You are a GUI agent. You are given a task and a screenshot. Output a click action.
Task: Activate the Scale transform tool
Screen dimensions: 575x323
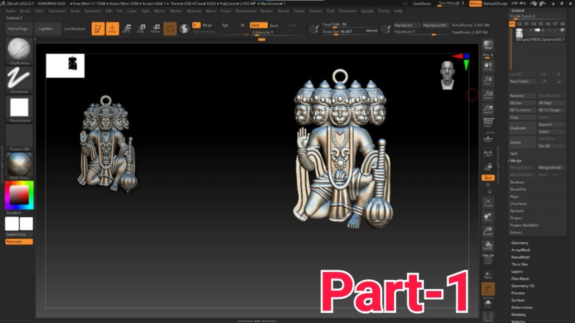141,29
